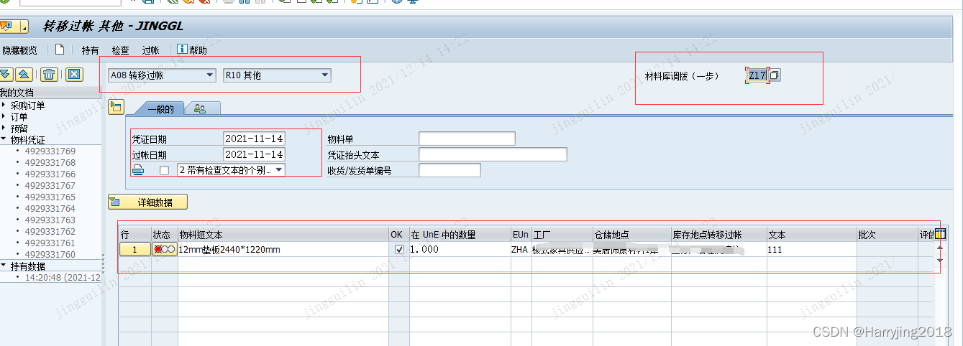Expand the 订单 tree node
The height and width of the screenshot is (346, 963).
[4, 116]
